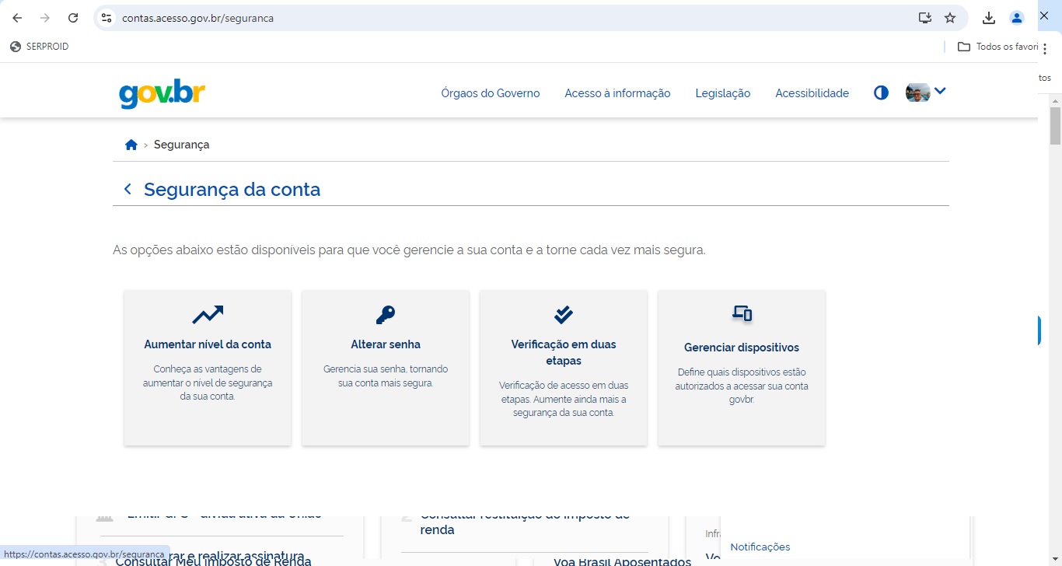Click the home breadcrumb icon
Screen dimensions: 1062x566
(131, 145)
